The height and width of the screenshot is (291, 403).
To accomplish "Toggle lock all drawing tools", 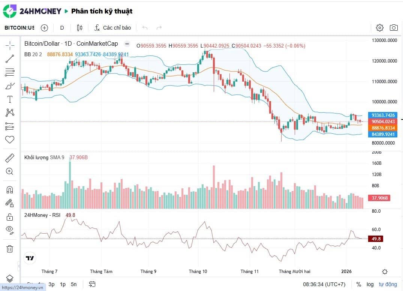I will tap(10, 217).
